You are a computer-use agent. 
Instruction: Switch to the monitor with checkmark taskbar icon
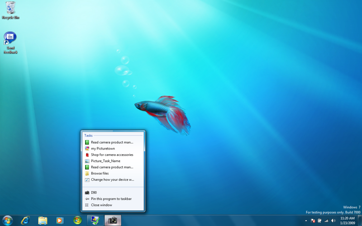[x=95, y=221]
